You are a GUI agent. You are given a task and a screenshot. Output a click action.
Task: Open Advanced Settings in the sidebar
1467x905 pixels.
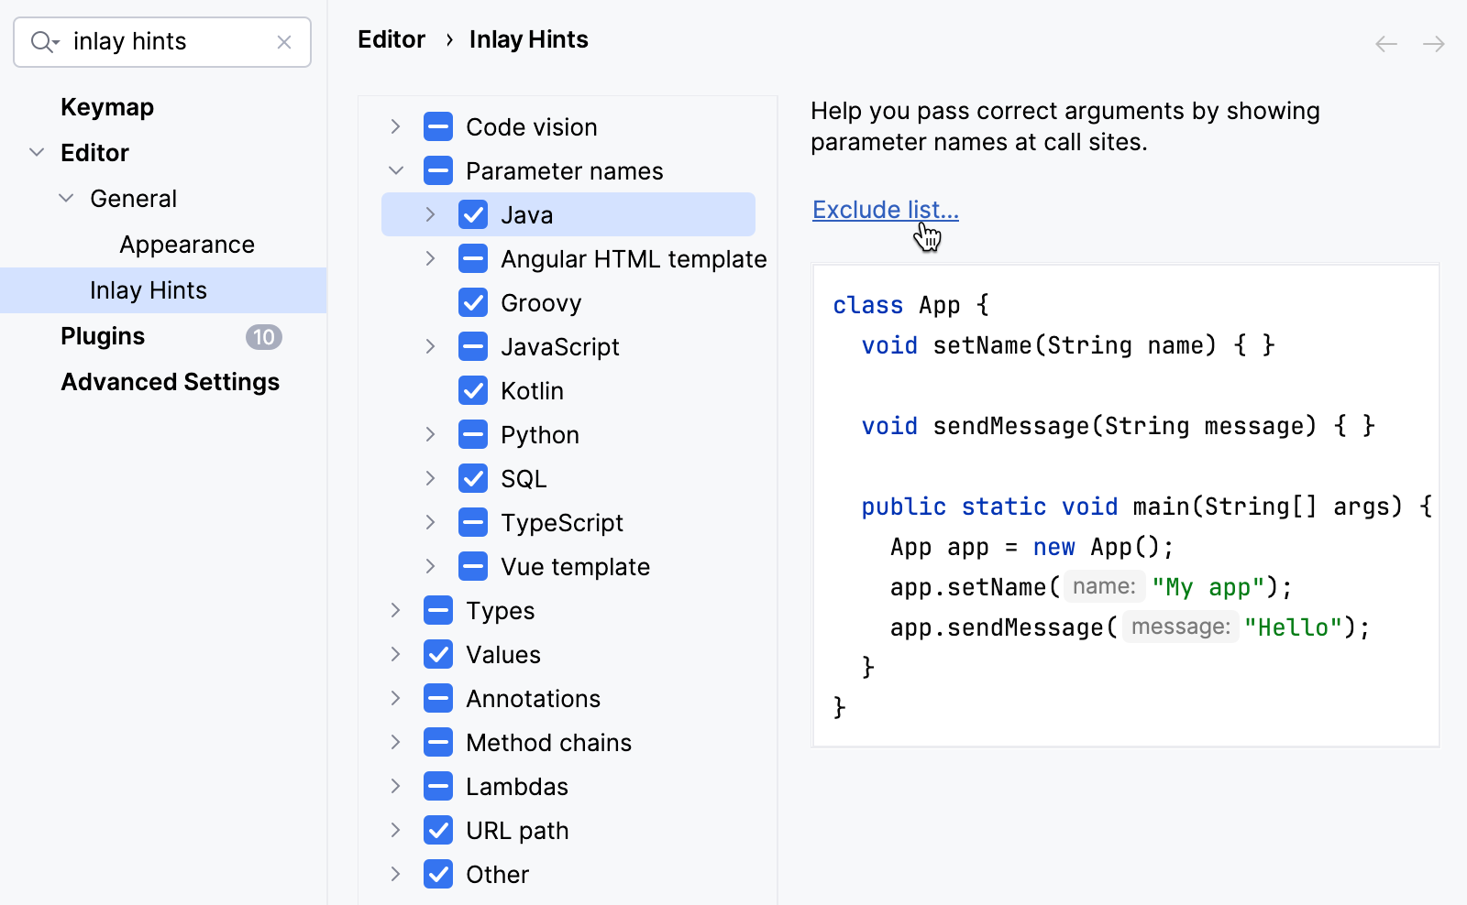(x=170, y=382)
